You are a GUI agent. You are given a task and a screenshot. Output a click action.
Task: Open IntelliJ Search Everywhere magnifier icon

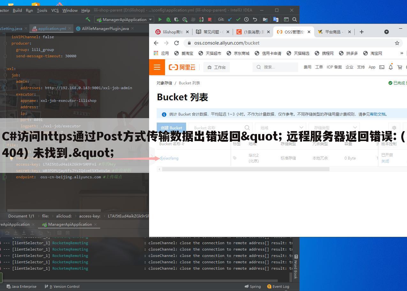click(x=295, y=19)
